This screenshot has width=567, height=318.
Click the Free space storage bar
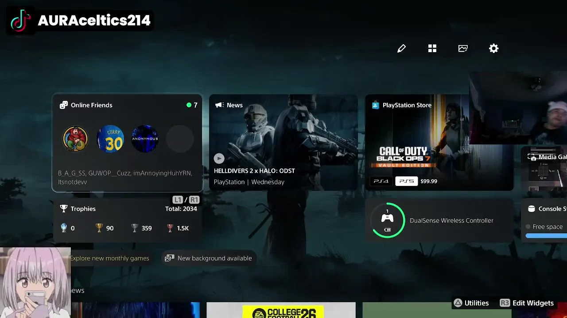[546, 236]
